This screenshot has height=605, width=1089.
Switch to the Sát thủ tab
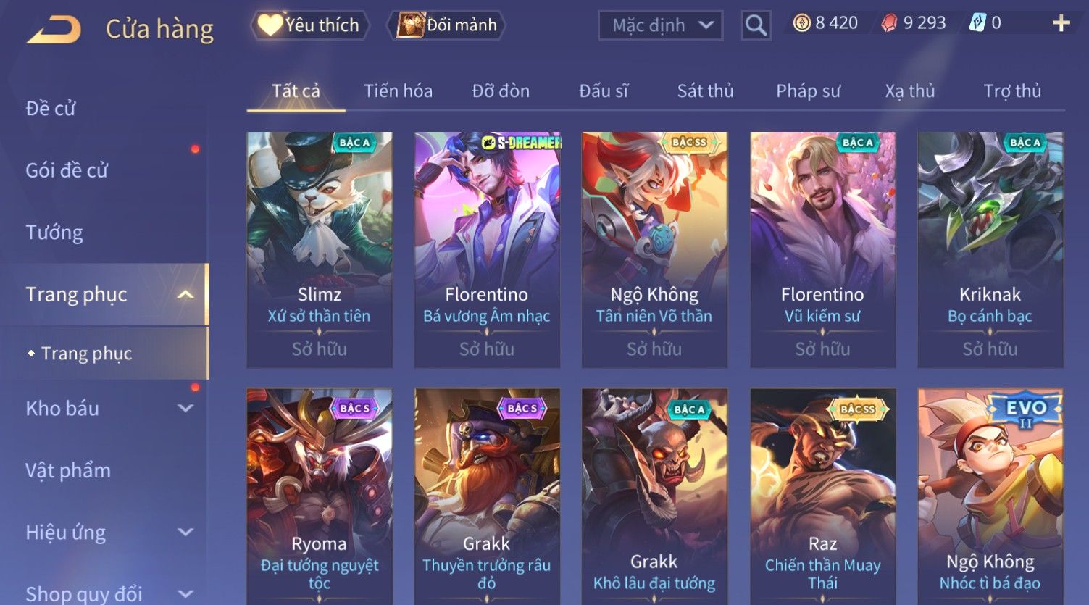pyautogui.click(x=705, y=91)
